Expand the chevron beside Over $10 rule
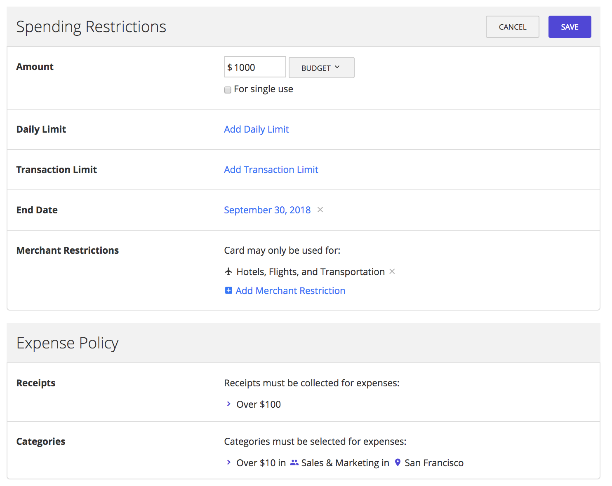This screenshot has height=486, width=612. click(229, 463)
